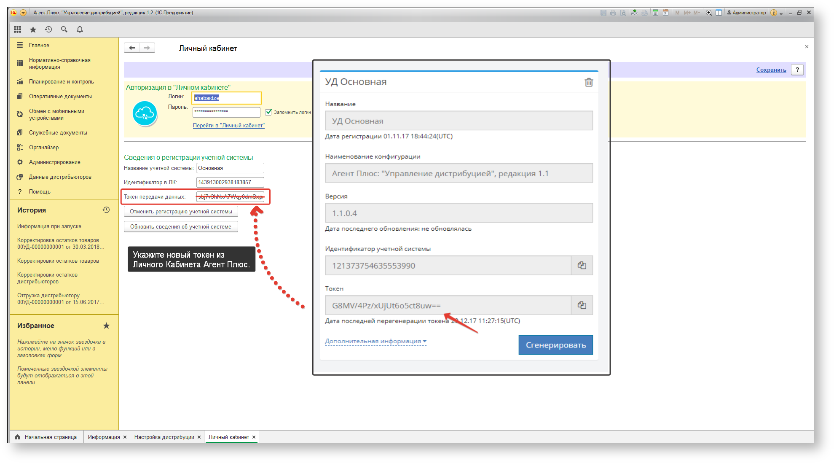Screen dimensions: 834x463
Task: Click the M+ memory button
Action: pos(687,13)
